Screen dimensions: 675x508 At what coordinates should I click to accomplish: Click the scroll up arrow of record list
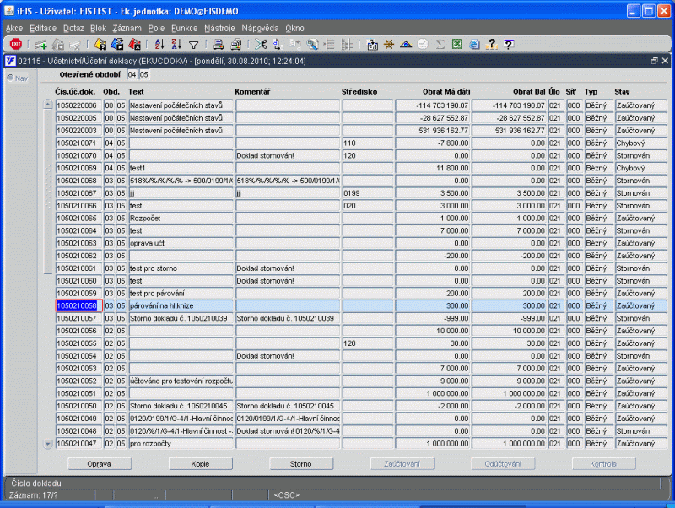click(x=47, y=105)
